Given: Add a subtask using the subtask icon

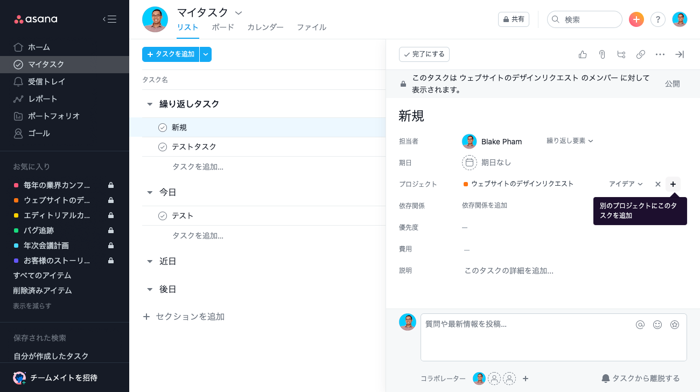Looking at the screenshot, I should tap(621, 54).
